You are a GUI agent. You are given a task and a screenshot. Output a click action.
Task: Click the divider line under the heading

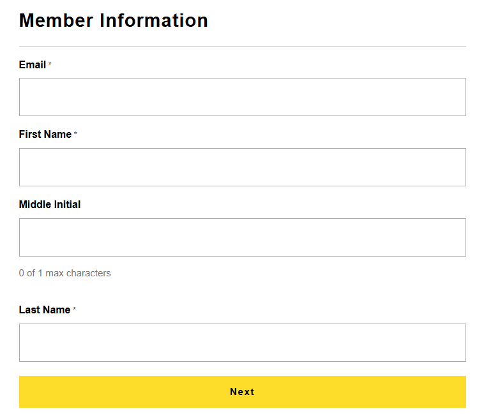point(242,47)
